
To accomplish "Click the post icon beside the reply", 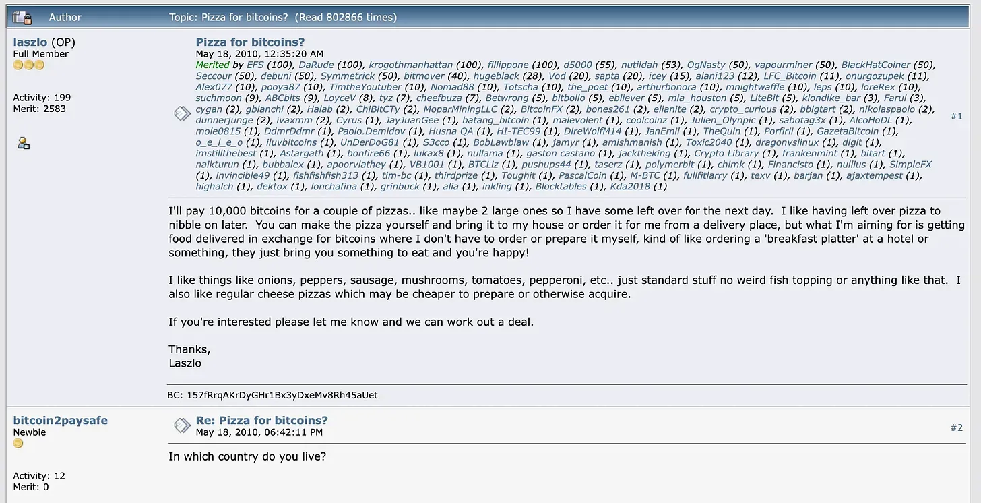I will [x=182, y=425].
